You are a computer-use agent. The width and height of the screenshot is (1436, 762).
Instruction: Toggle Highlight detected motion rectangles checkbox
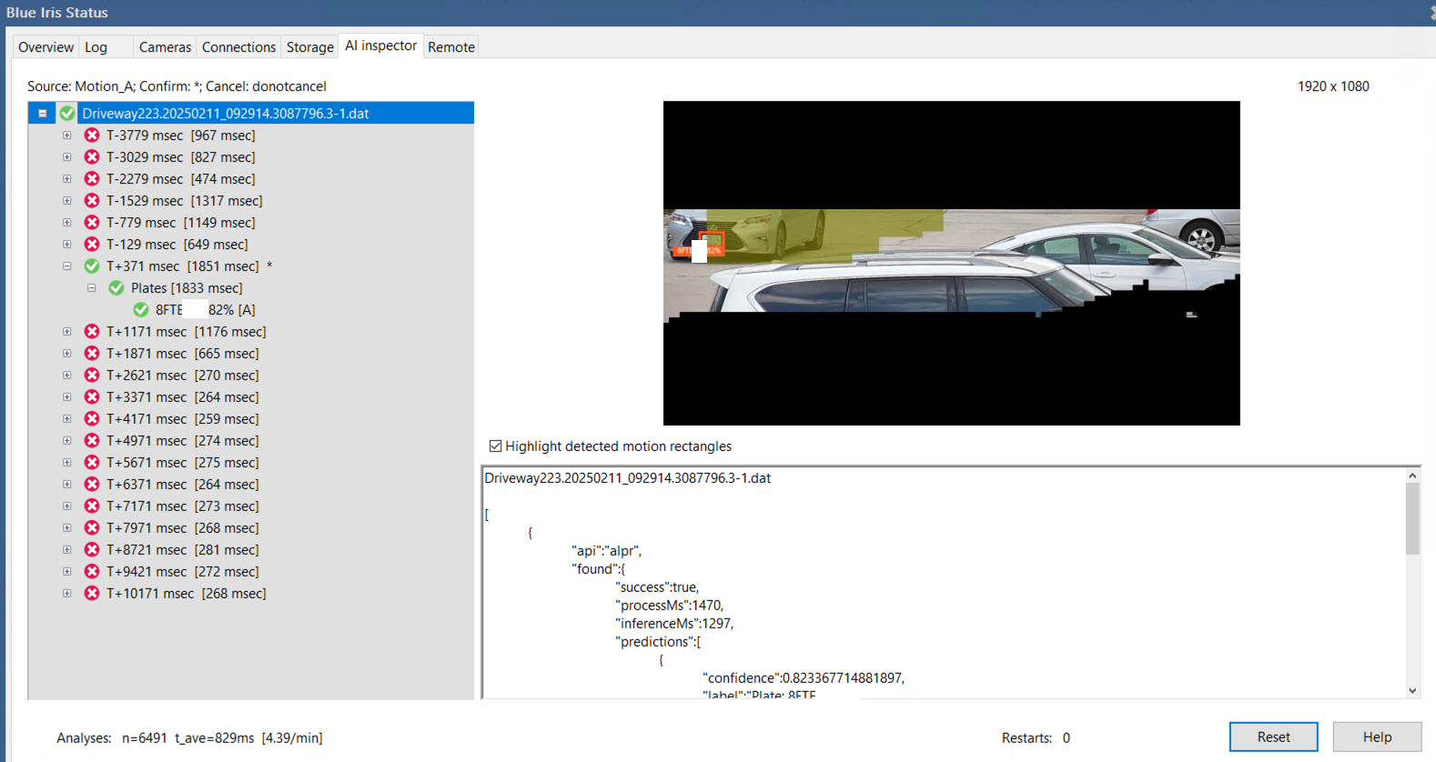pyautogui.click(x=495, y=446)
